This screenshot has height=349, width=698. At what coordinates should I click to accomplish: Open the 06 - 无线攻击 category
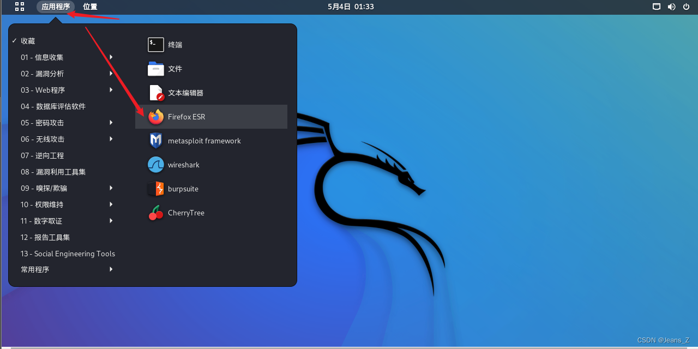point(42,139)
